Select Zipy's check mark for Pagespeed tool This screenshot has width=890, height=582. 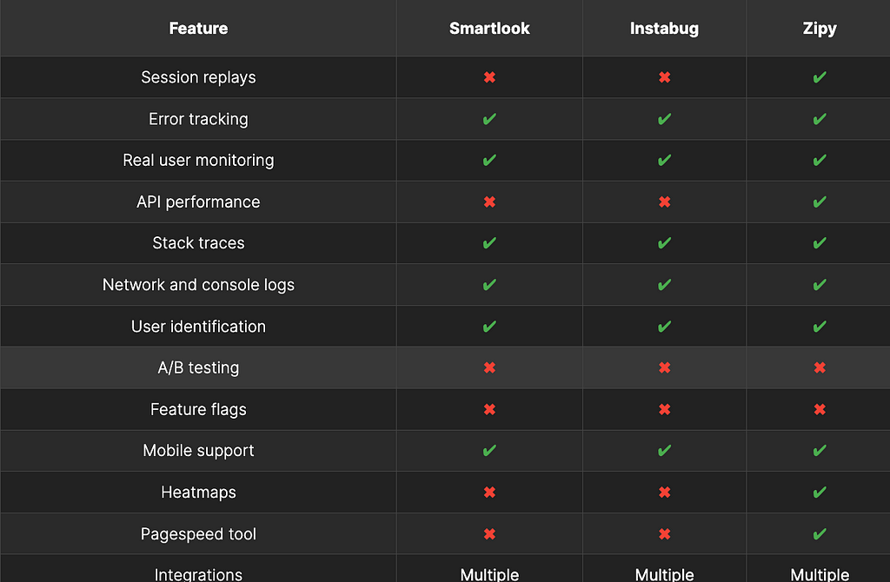[x=819, y=533]
